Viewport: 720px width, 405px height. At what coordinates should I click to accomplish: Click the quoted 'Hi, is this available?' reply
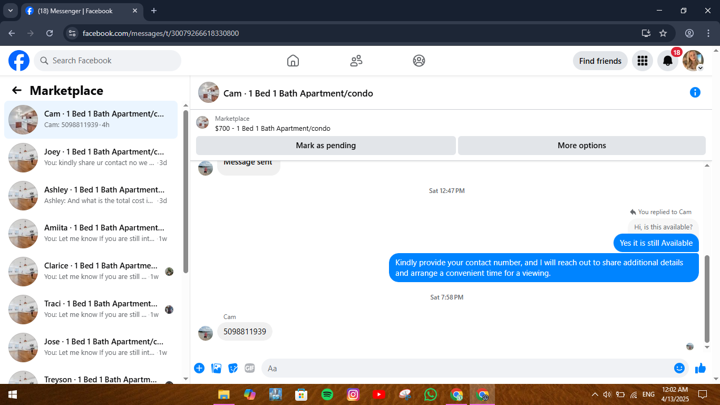click(663, 227)
